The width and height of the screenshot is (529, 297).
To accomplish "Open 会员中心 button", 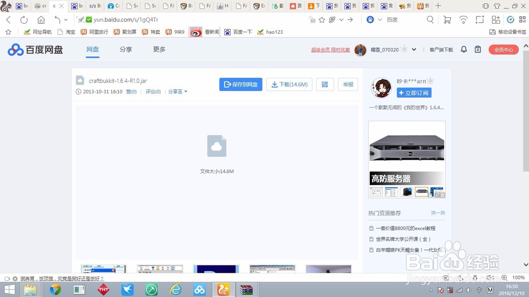I will pyautogui.click(x=504, y=50).
